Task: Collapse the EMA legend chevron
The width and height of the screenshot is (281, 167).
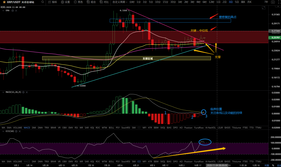Action: (3, 11)
